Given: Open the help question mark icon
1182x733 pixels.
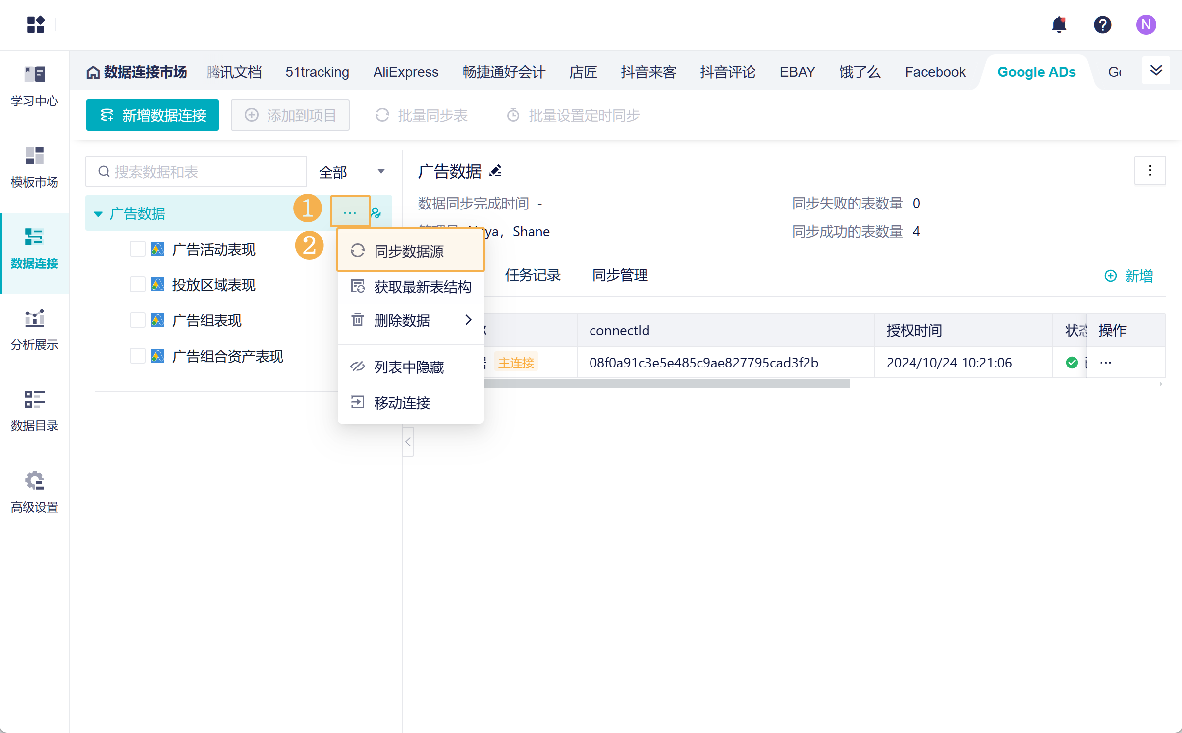Looking at the screenshot, I should [1102, 24].
